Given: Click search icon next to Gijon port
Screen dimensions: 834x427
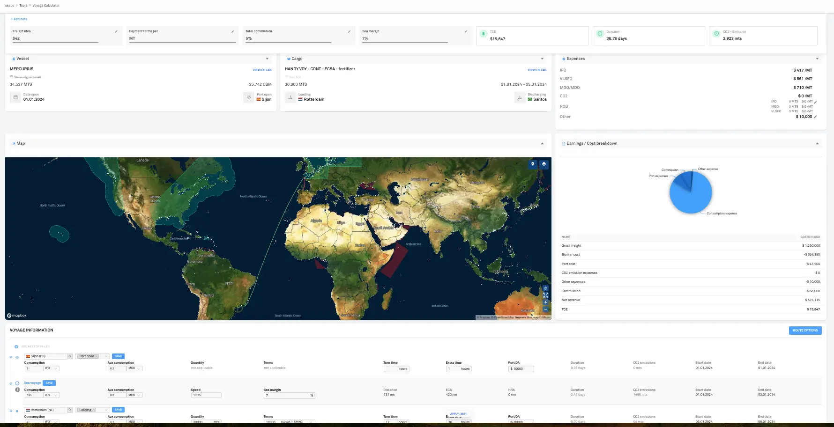Looking at the screenshot, I should point(70,356).
